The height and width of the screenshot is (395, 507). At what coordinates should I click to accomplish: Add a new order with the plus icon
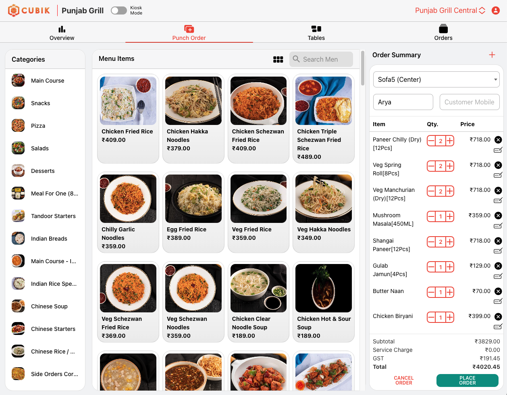492,55
